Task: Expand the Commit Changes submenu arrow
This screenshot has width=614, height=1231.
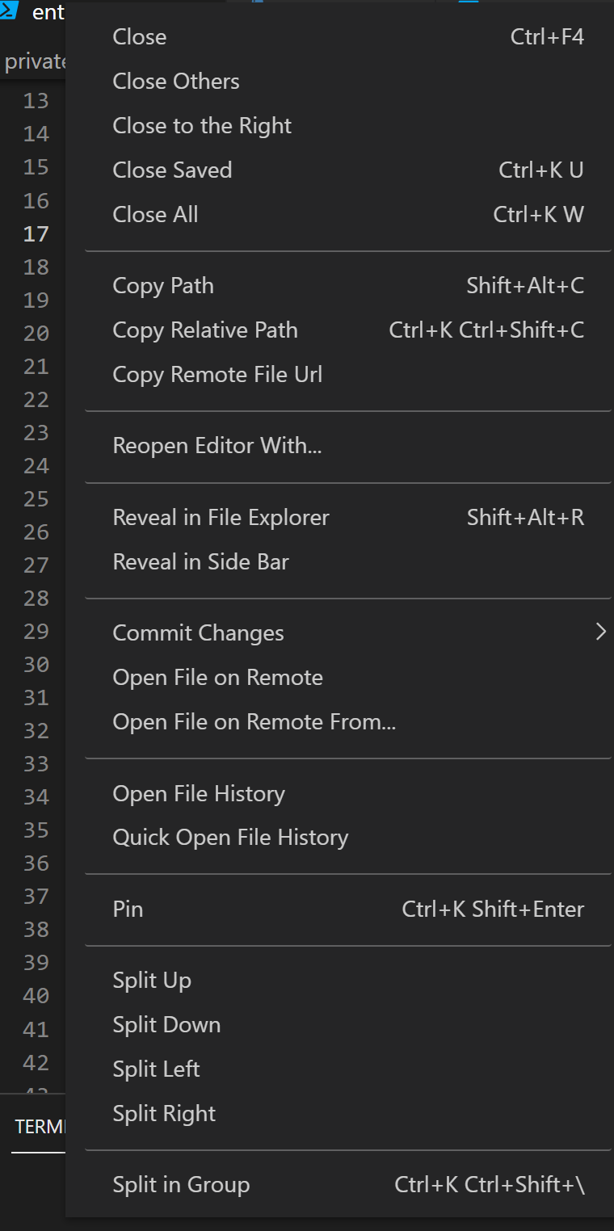Action: coord(600,632)
